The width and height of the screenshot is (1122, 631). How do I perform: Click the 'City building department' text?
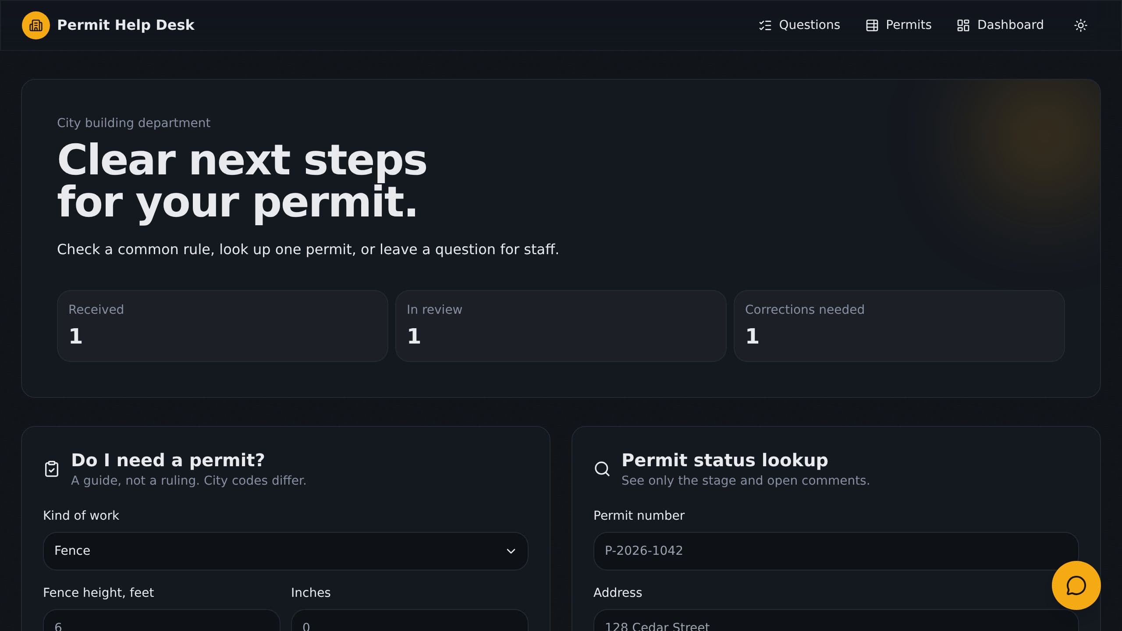(x=134, y=123)
